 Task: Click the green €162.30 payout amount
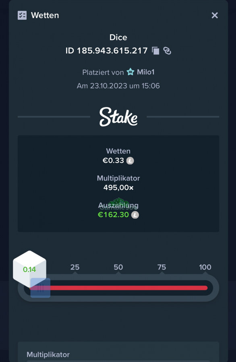click(113, 215)
